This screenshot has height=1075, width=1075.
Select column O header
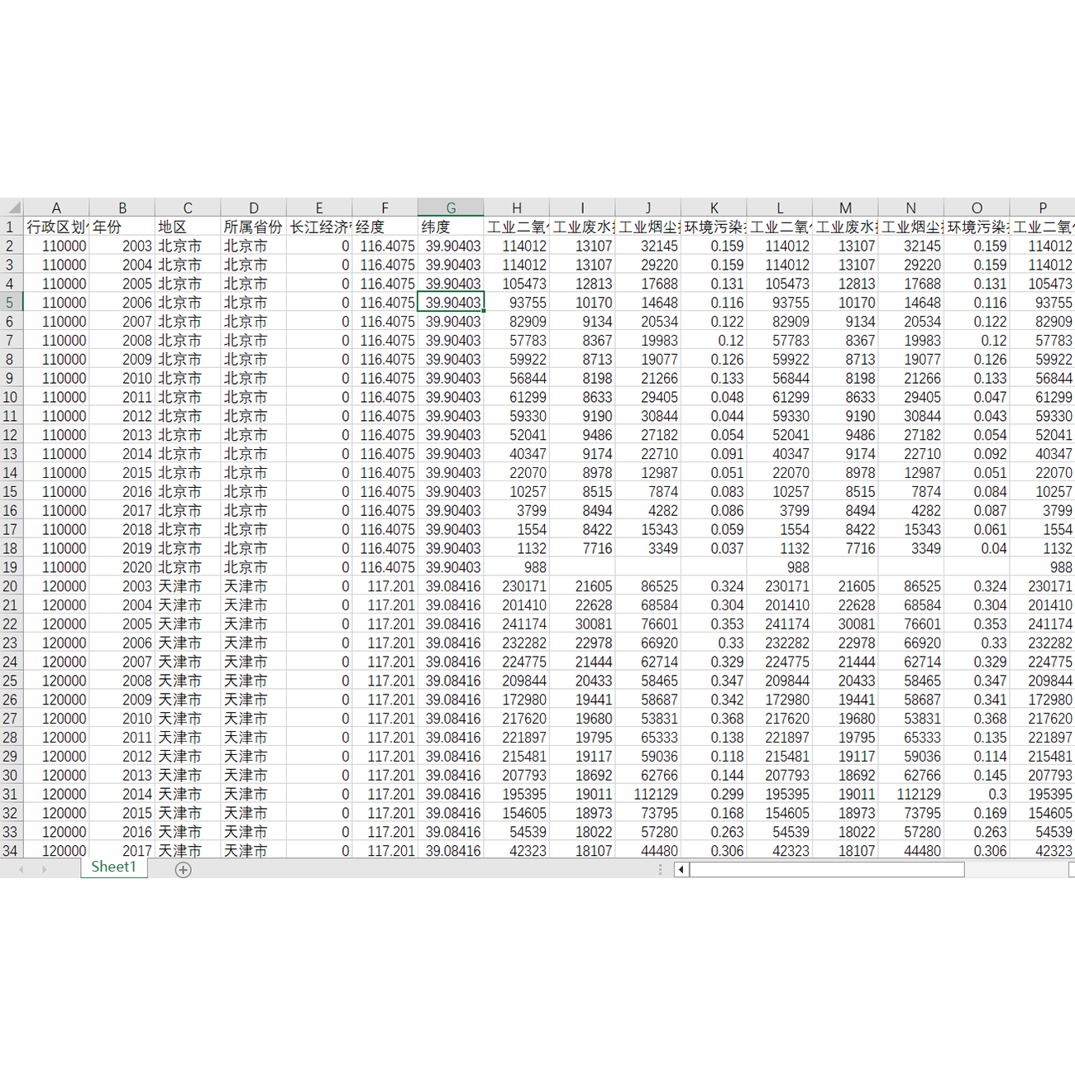(x=977, y=208)
